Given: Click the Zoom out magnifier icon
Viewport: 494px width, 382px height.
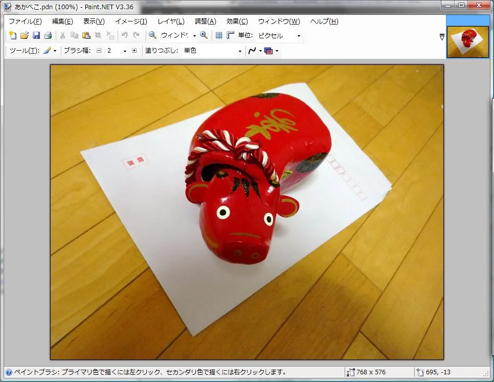Looking at the screenshot, I should point(152,35).
